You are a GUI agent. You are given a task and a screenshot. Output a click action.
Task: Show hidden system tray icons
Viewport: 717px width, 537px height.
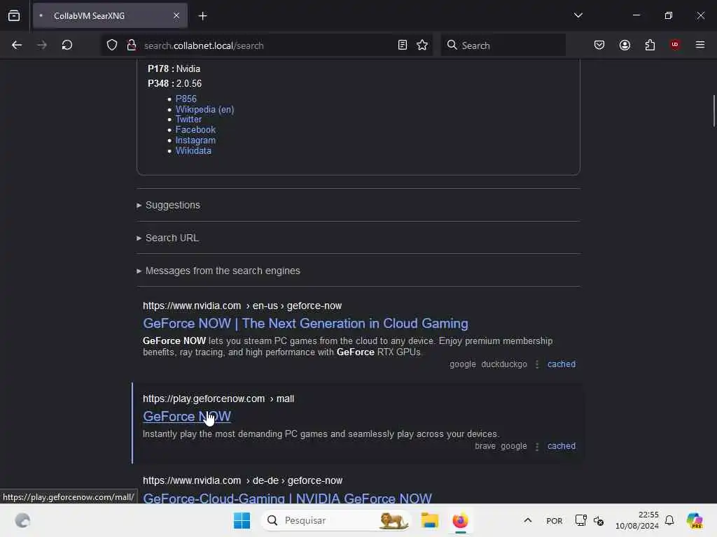click(528, 520)
